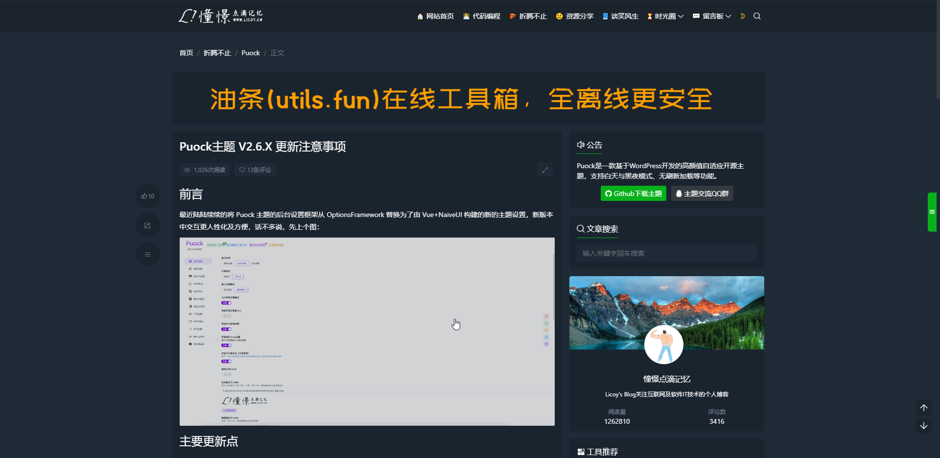Open the 折腾不止 breadcrumb link
Image resolution: width=940 pixels, height=458 pixels.
coord(217,53)
